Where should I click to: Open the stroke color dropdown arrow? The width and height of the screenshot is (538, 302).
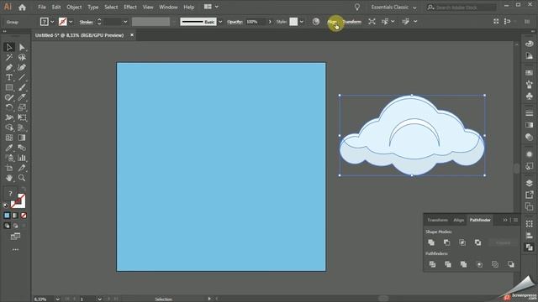(x=71, y=22)
